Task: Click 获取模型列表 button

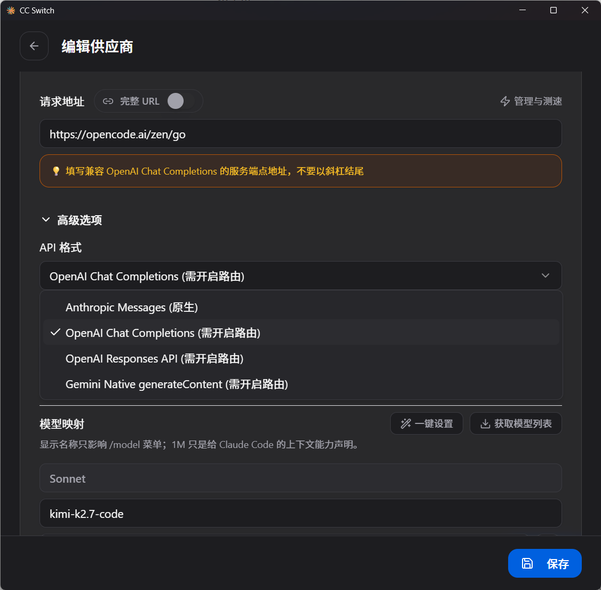Action: [516, 423]
